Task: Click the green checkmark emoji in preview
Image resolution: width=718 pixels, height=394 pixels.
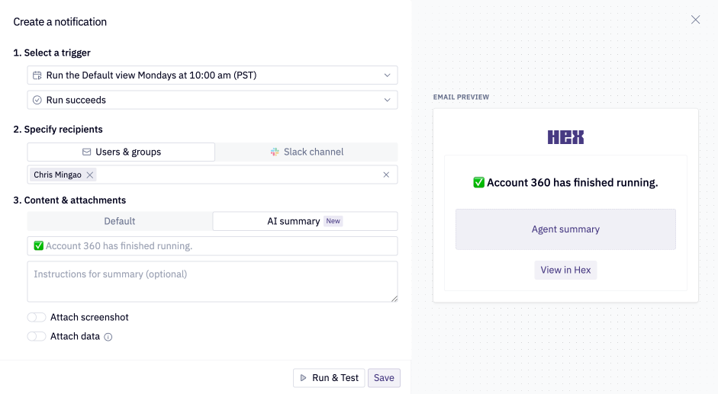Action: point(478,183)
